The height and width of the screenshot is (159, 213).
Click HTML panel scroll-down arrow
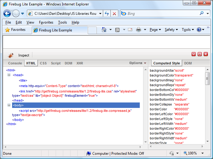tap(146, 142)
